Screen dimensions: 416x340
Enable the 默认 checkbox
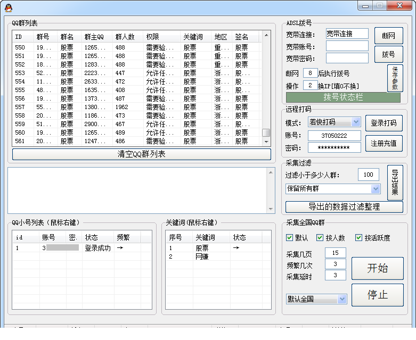(x=289, y=237)
